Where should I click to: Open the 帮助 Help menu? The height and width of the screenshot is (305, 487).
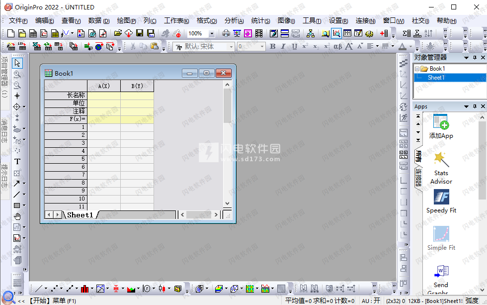[x=447, y=21]
